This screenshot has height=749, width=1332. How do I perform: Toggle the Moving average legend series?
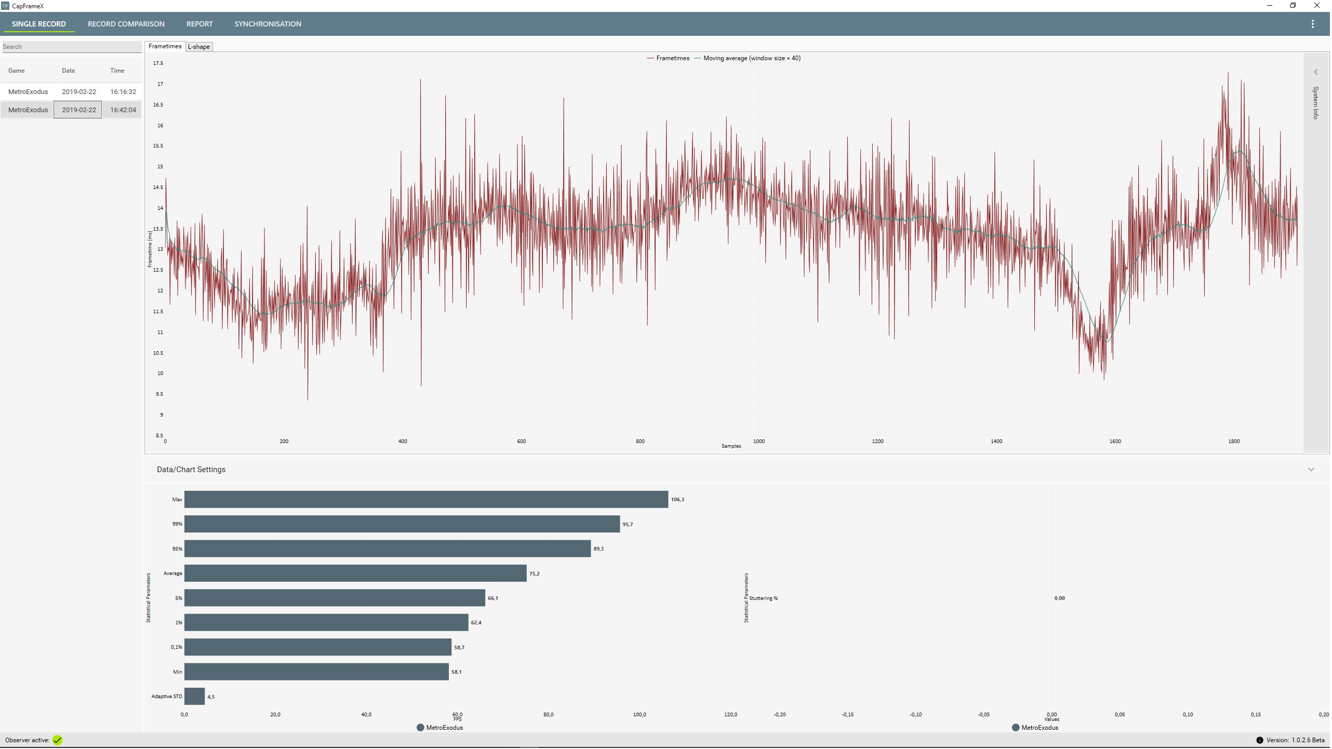(749, 58)
